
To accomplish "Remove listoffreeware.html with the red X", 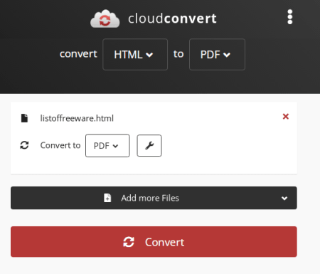I will pyautogui.click(x=286, y=116).
